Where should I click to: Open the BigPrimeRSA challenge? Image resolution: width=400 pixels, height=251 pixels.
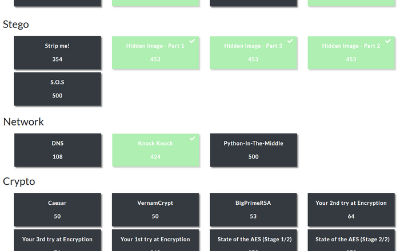pyautogui.click(x=253, y=209)
